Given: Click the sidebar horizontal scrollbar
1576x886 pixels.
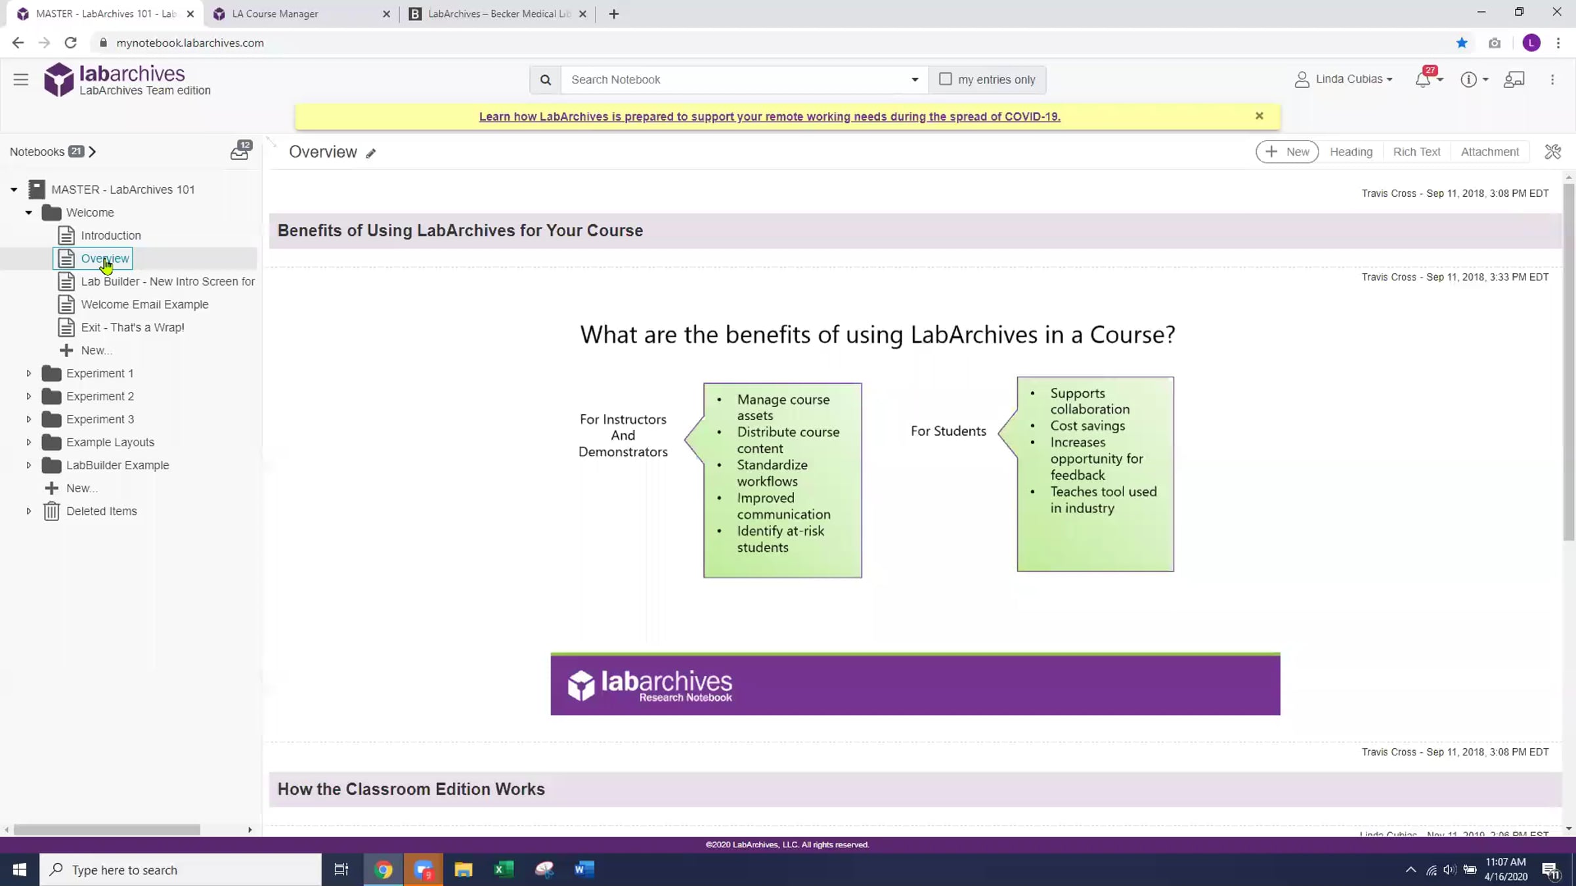Looking at the screenshot, I should [x=107, y=830].
